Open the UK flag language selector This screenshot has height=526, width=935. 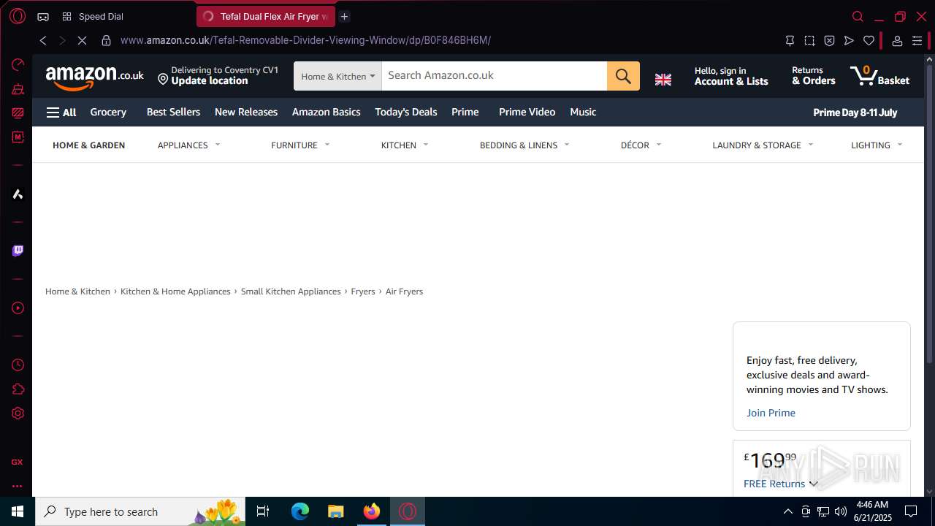pos(663,80)
